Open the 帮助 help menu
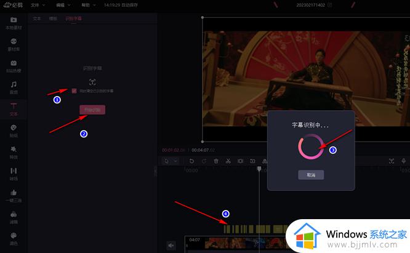The width and height of the screenshot is (410, 253). 89,5
